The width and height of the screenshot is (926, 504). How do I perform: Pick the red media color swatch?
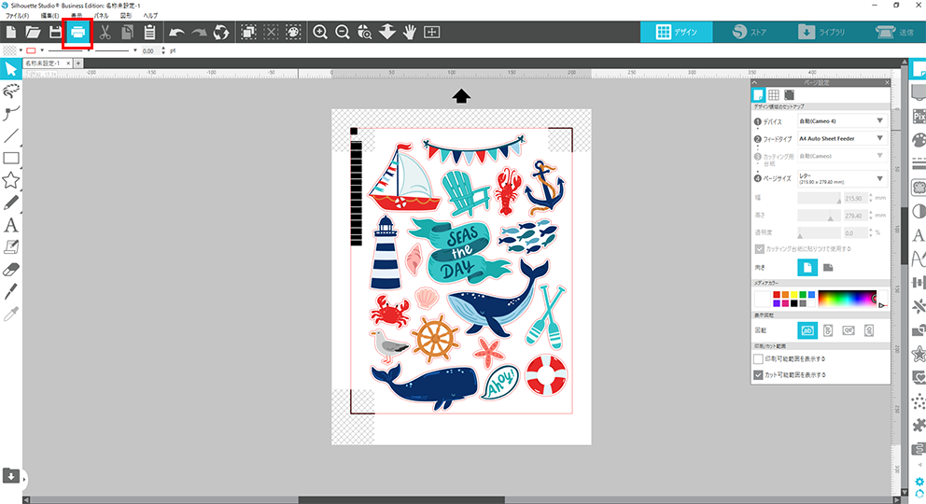pos(777,295)
